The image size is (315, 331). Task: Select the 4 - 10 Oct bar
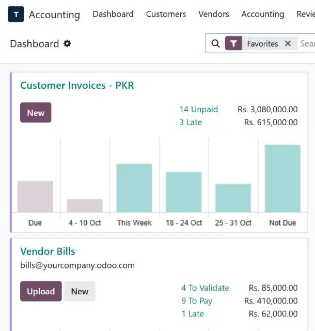pos(85,205)
